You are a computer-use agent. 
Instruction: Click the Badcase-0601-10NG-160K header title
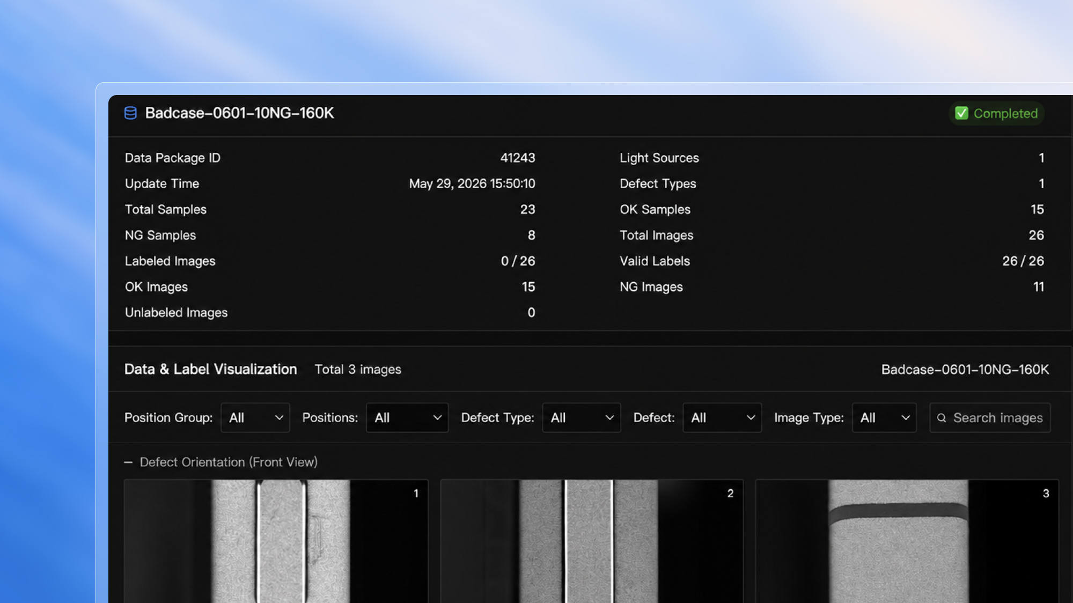239,113
